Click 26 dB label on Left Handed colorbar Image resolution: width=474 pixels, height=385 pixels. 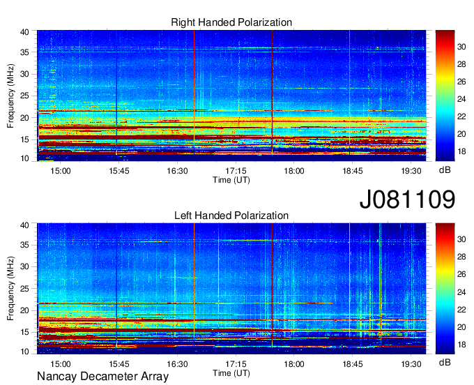tap(461, 274)
